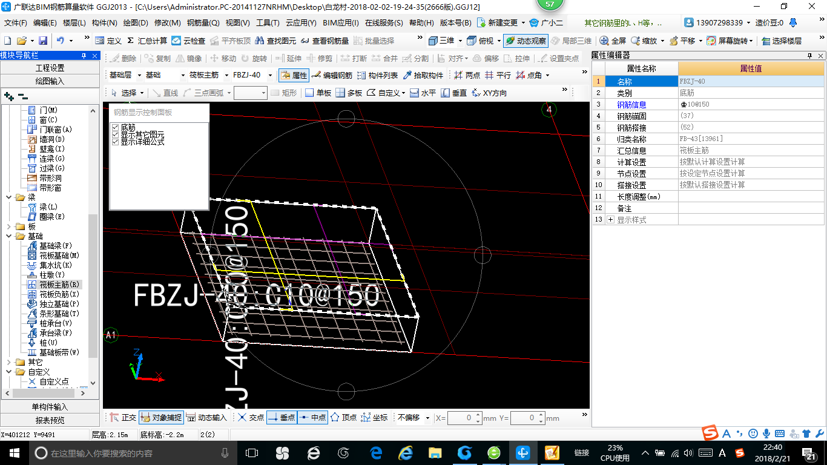Toggle 动态输入 dynamic input

pos(206,417)
